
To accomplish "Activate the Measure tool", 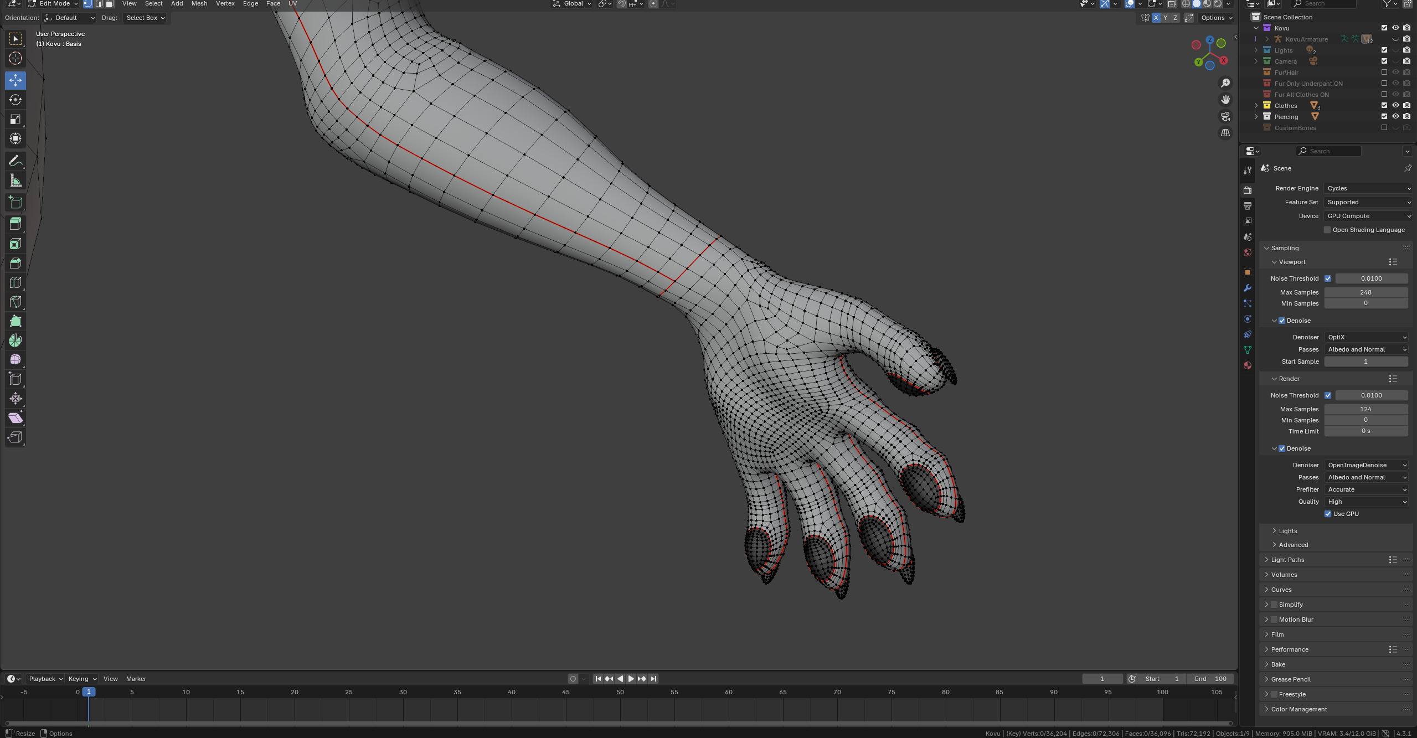I will pyautogui.click(x=16, y=180).
